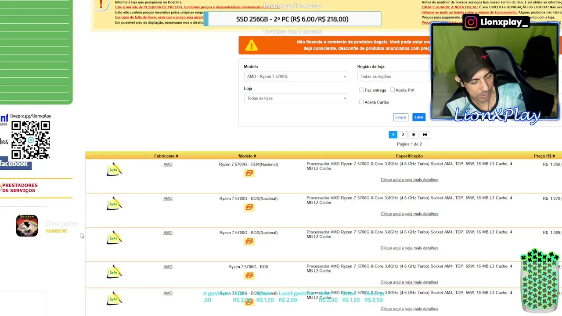
Task: Sort the table by Preço R$ column
Action: (x=544, y=156)
